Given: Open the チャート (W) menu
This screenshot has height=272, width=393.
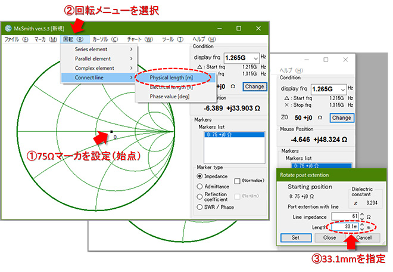Looking at the screenshot, I should pos(140,39).
